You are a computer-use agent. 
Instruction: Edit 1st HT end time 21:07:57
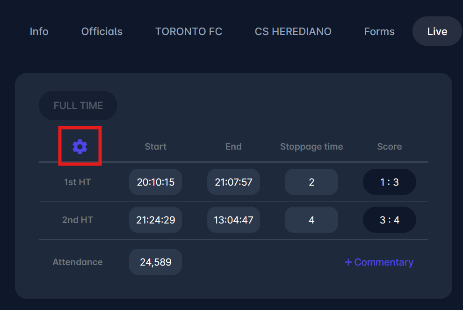click(x=233, y=182)
